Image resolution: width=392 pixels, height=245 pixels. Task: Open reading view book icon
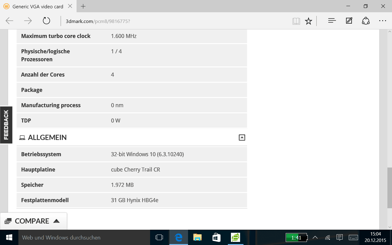click(296, 21)
